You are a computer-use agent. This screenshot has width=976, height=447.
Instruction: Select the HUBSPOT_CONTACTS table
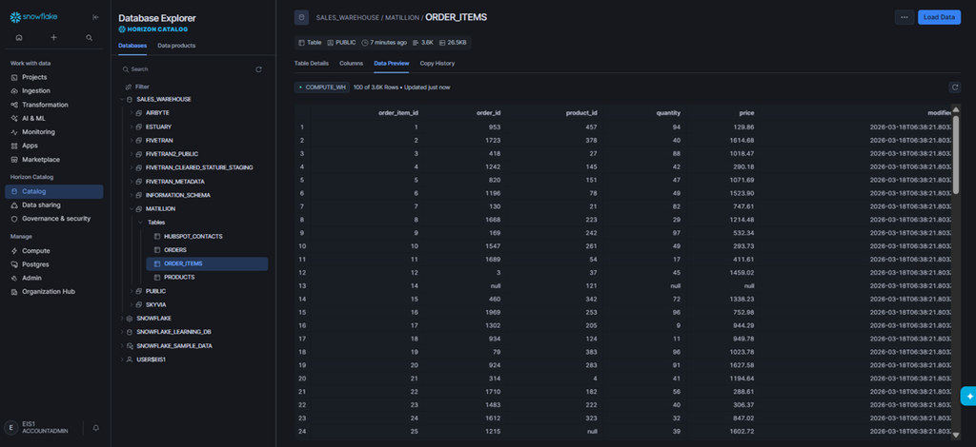[193, 237]
